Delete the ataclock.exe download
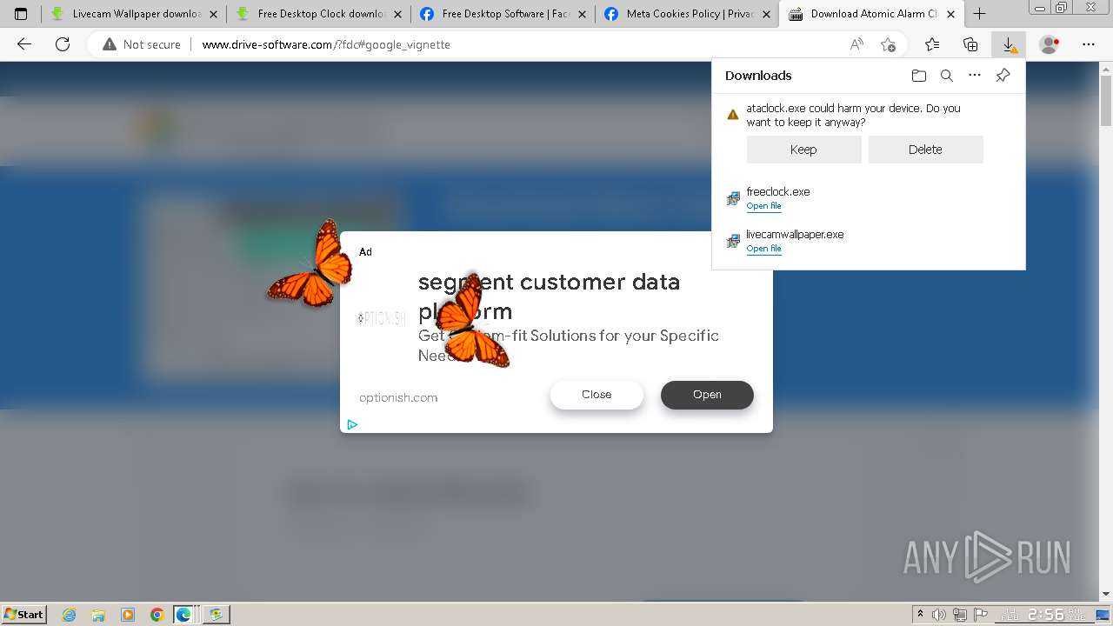Image resolution: width=1113 pixels, height=626 pixels. (925, 150)
